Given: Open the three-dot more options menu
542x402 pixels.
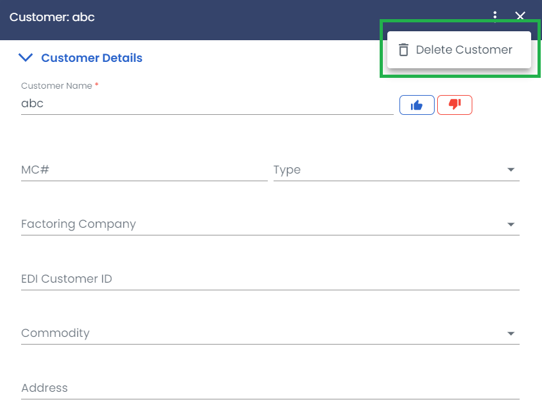Looking at the screenshot, I should [495, 15].
